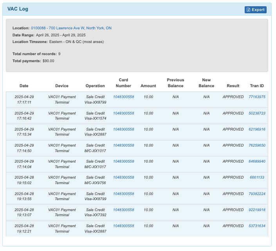This screenshot has height=251, width=276.
Task: Open transaction ID 53731634
Action: 257,226
